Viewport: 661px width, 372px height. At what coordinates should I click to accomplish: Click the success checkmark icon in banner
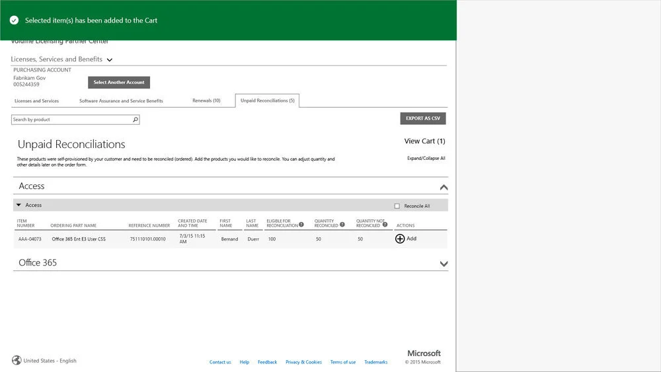14,20
